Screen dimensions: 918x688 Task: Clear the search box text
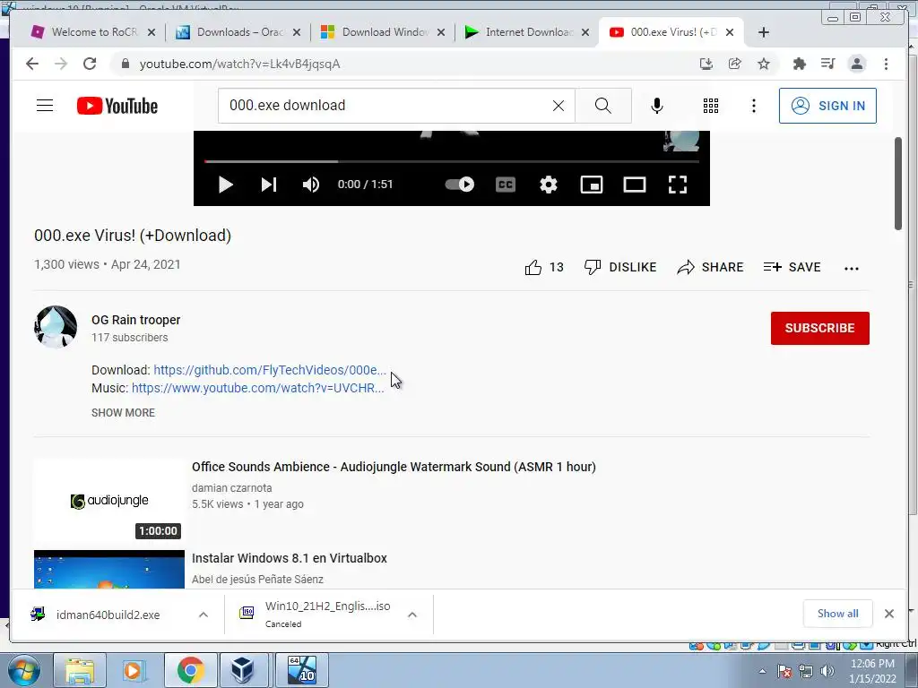coord(559,106)
